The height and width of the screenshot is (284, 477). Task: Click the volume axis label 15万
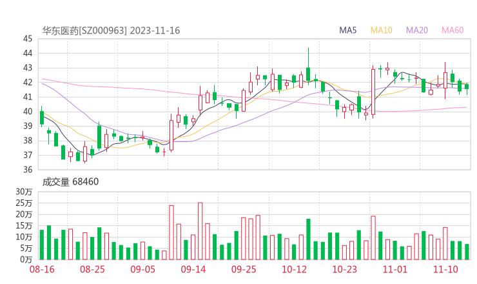24,226
